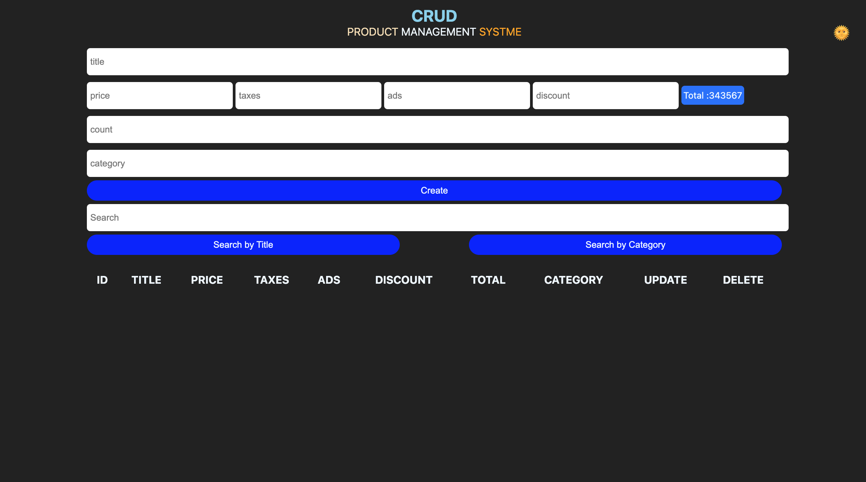Click the title input field

437,62
